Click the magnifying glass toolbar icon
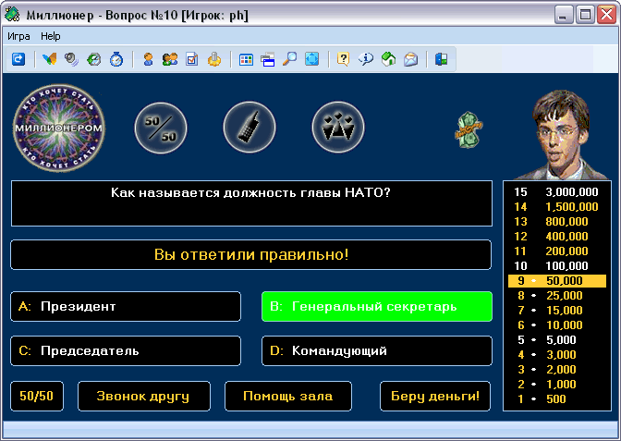621x441 pixels. (290, 59)
